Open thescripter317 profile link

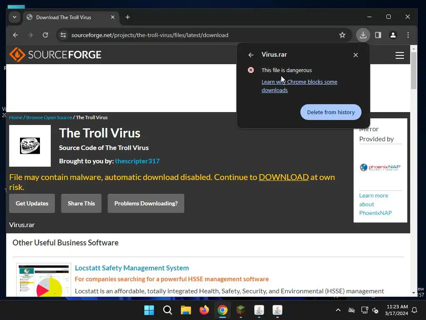tap(137, 161)
